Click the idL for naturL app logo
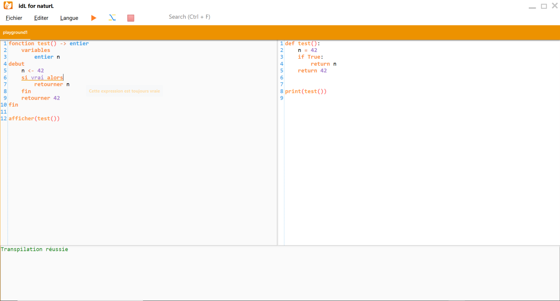560x301 pixels. (x=8, y=6)
